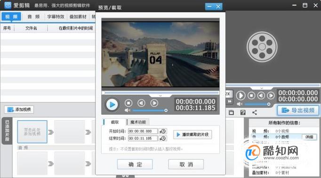The width and height of the screenshot is (321, 178).
Task: Step forward a frame in main player
Action: pyautogui.click(x=271, y=95)
